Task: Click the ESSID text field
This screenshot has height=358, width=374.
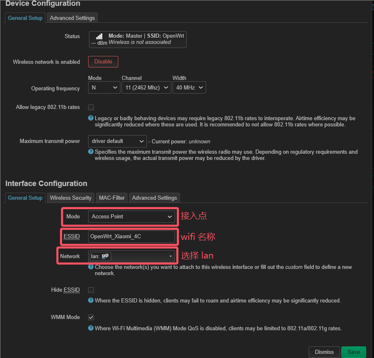Action: coord(132,237)
